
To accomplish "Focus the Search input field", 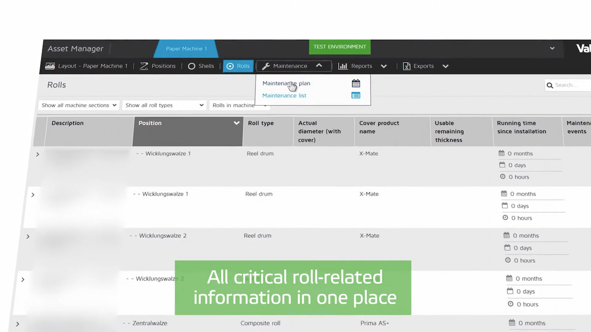I will 571,85.
